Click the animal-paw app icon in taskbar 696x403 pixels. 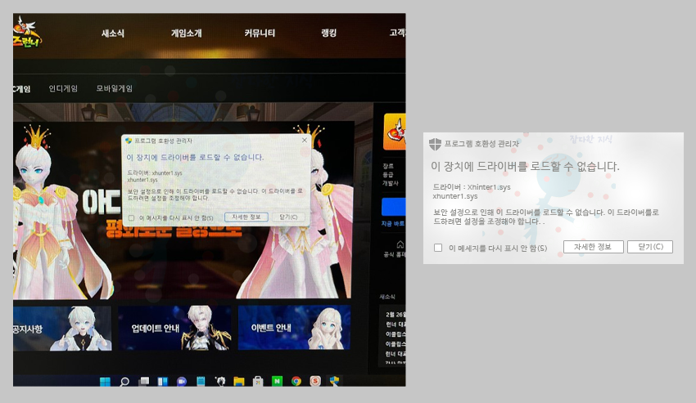[220, 381]
